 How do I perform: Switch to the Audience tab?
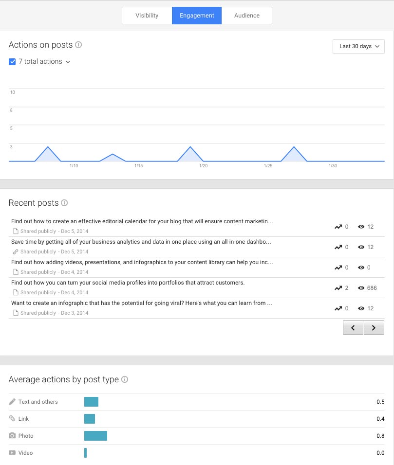pos(246,15)
